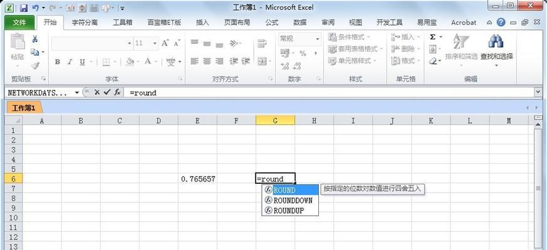Viewport: 547px width, 250px height.
Task: Click the Decrease Font Size icon
Action: point(177,43)
